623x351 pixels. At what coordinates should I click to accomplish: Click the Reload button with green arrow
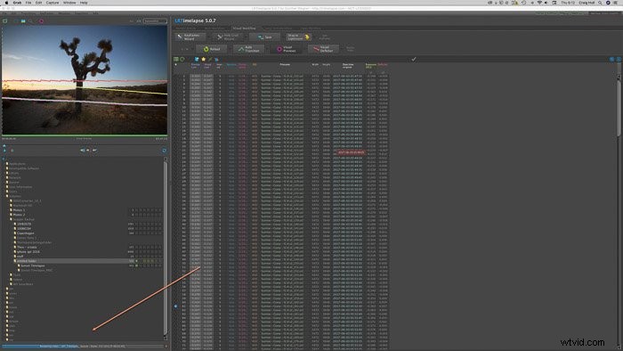(212, 49)
